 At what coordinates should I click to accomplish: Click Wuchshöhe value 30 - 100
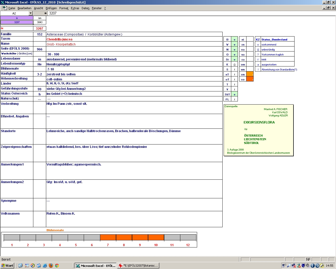click(53, 54)
